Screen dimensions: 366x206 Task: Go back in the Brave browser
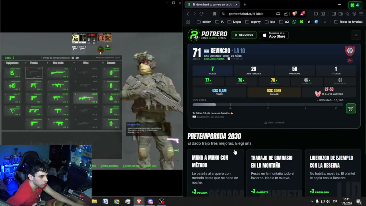tap(188, 14)
